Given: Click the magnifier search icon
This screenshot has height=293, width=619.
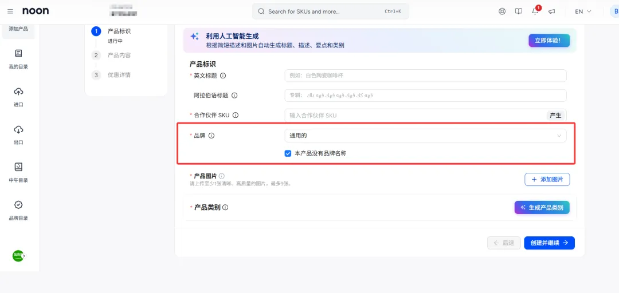Looking at the screenshot, I should (261, 11).
